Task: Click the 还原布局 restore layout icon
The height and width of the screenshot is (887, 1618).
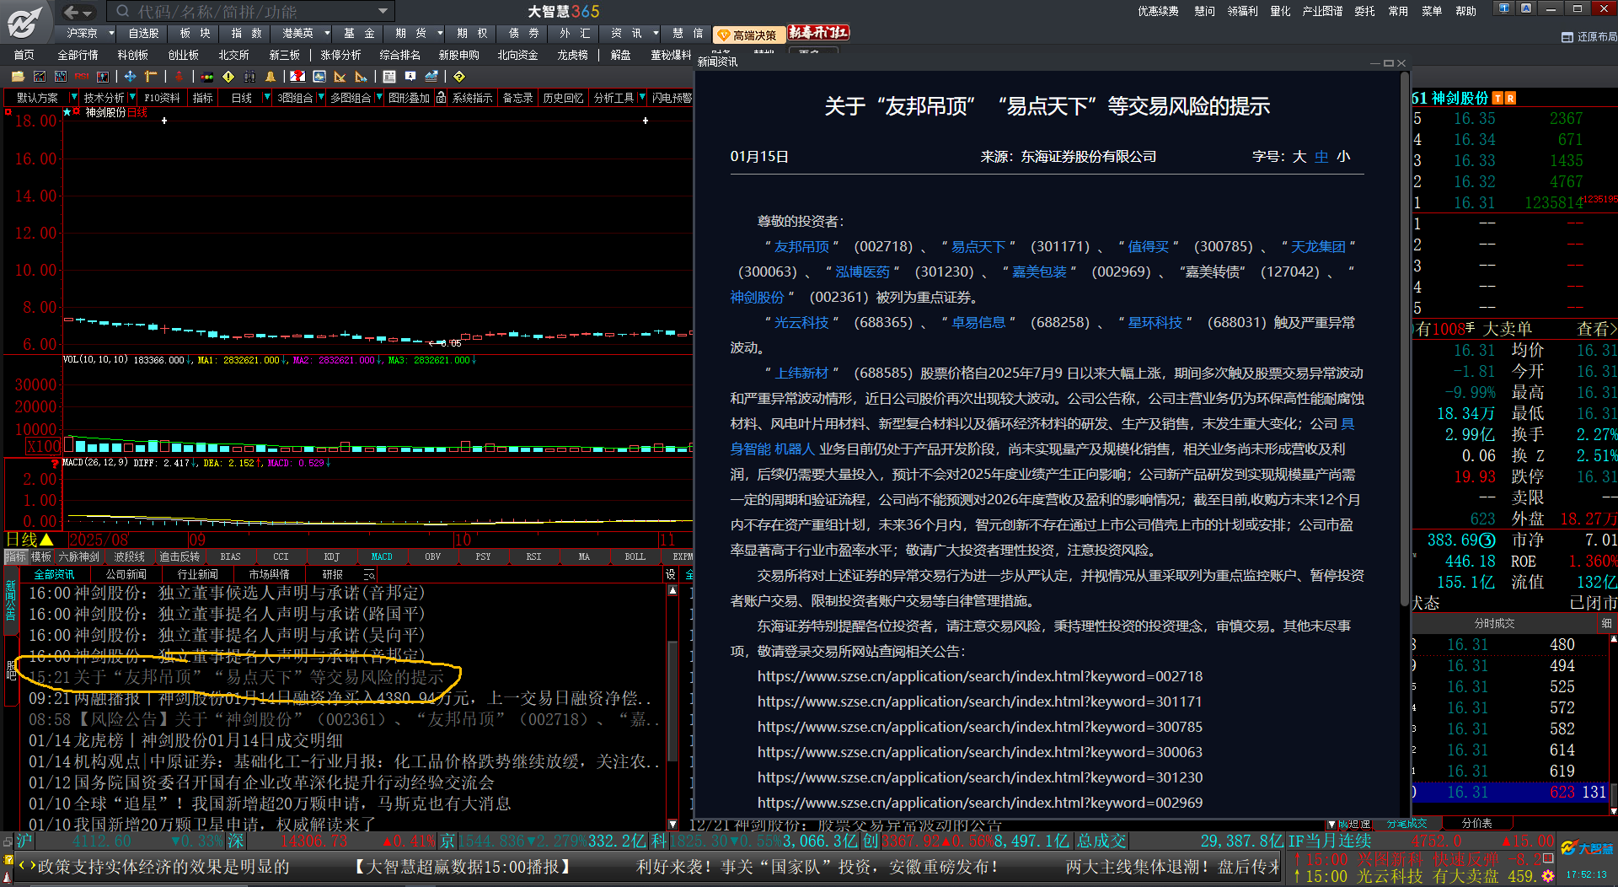Action: point(1567,37)
